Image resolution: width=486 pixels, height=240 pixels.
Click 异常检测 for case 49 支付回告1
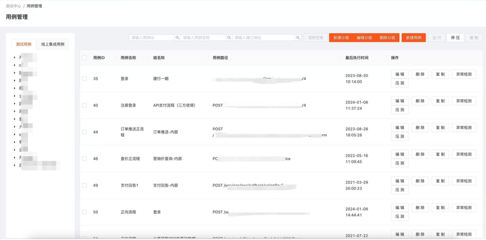pyautogui.click(x=464, y=181)
